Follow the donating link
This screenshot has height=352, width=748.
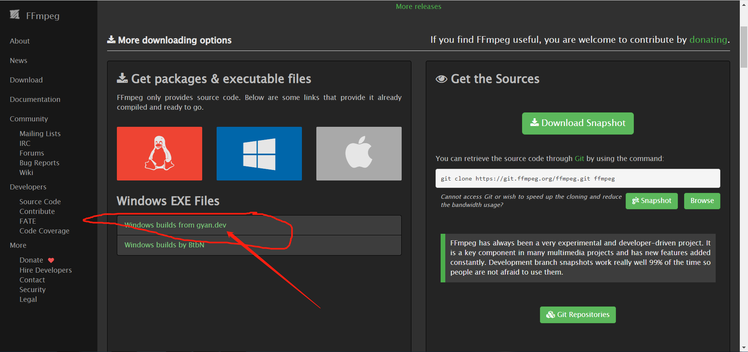click(x=708, y=40)
